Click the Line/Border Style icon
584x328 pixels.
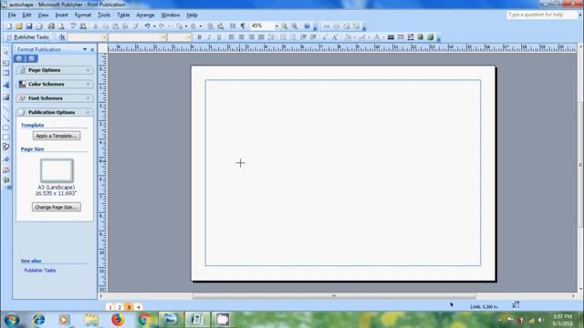pos(391,37)
